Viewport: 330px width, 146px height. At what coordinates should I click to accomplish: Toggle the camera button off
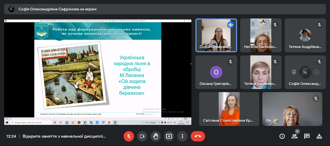(x=142, y=136)
